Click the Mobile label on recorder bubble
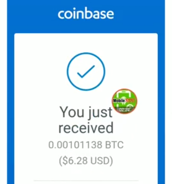Screen dimensions: 172x184 [119, 100]
